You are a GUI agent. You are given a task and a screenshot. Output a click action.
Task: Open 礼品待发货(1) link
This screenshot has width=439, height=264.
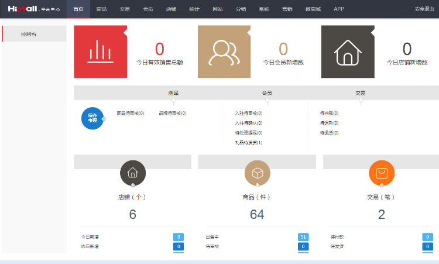(x=249, y=142)
